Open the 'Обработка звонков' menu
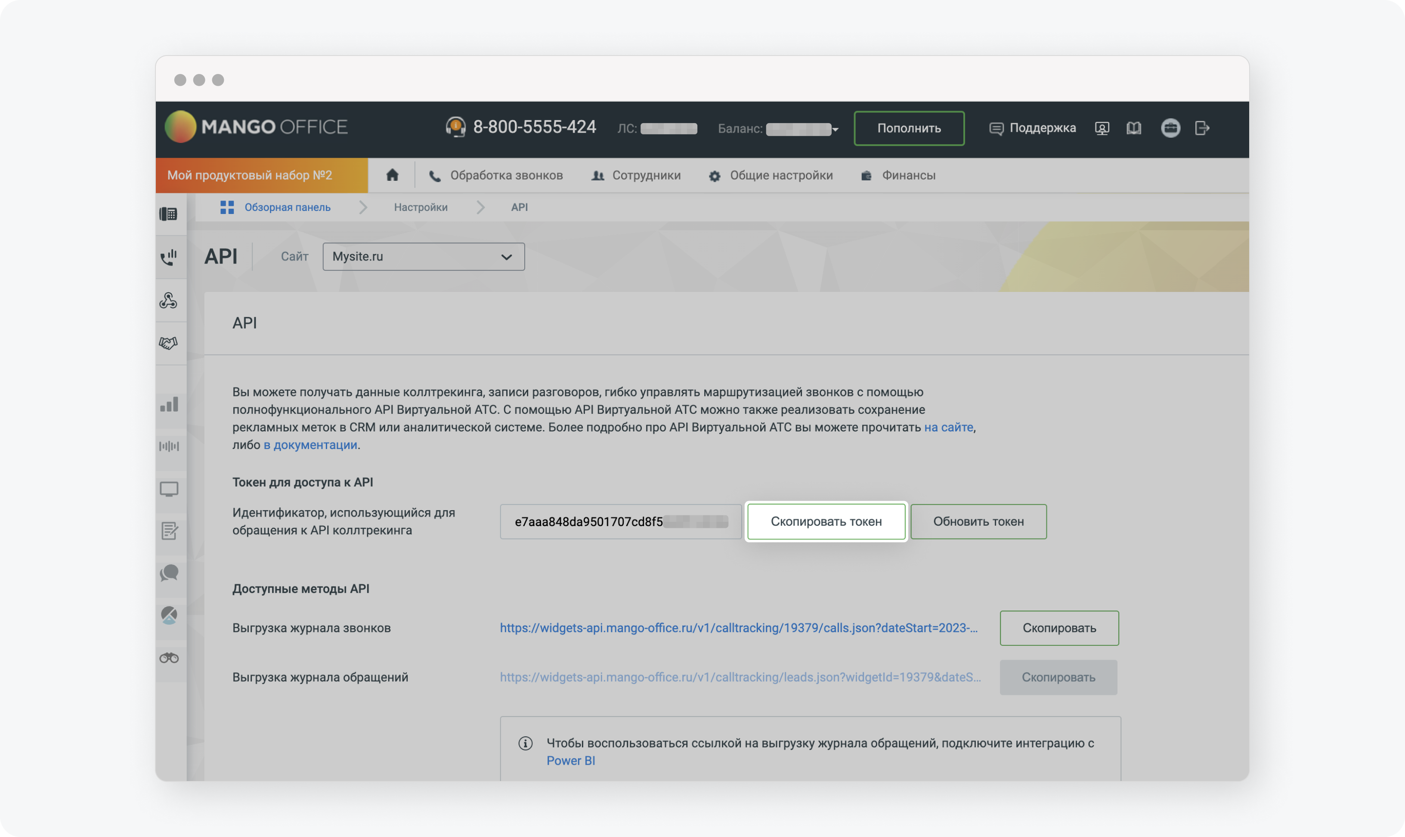This screenshot has height=837, width=1405. click(495, 175)
